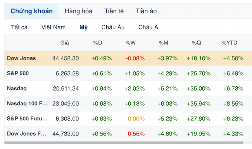This screenshot has height=149, width=252.
Task: Open the Dow Jones index row
Action: click(128, 58)
